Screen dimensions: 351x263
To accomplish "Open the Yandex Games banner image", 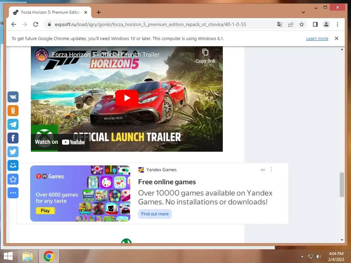I will point(80,193).
